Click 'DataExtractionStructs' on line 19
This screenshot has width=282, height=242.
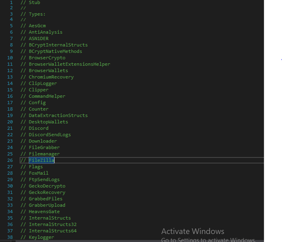tap(58, 116)
